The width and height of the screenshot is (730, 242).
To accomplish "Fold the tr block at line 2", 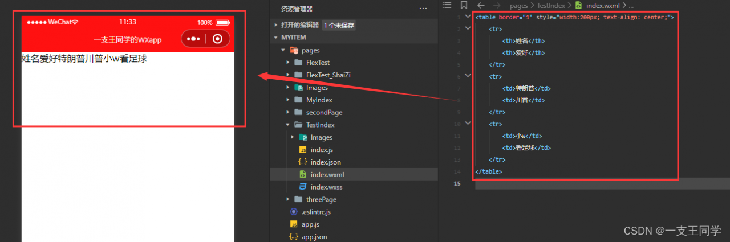I will click(x=468, y=28).
